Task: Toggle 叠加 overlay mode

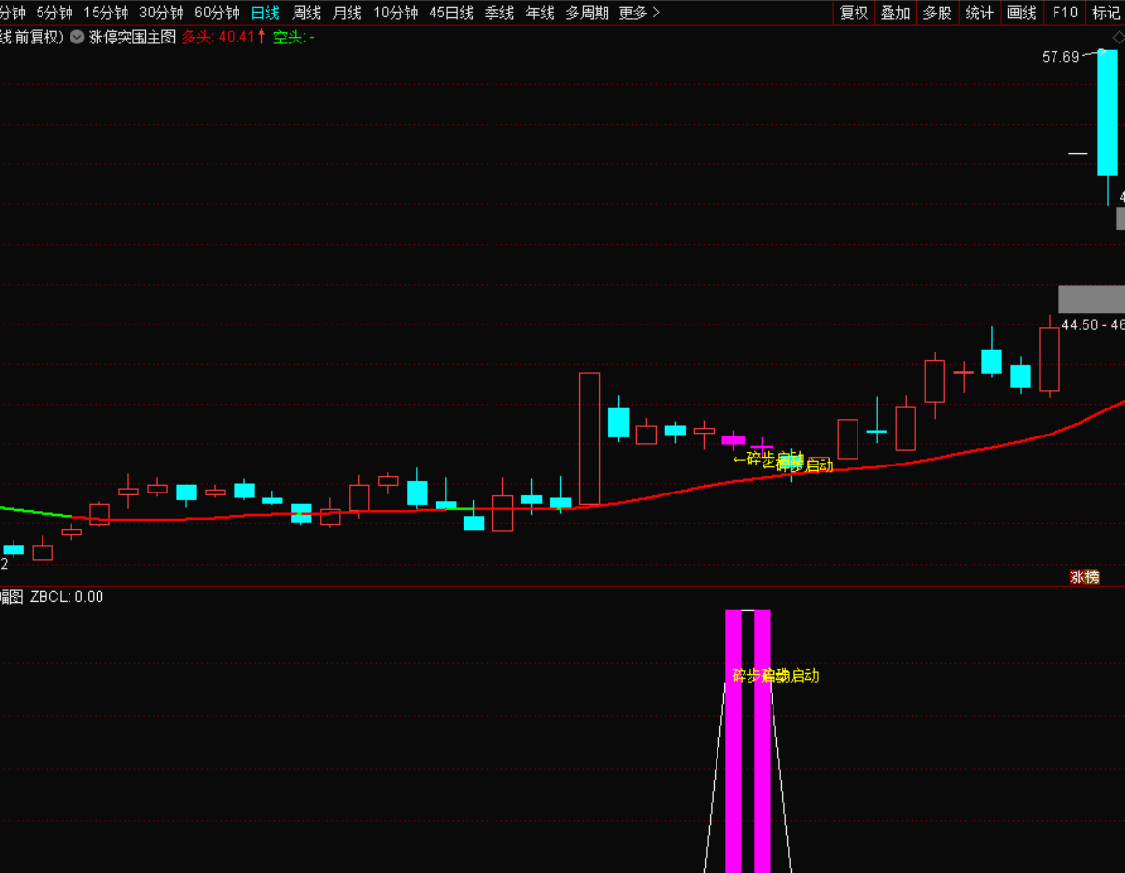Action: tap(895, 13)
